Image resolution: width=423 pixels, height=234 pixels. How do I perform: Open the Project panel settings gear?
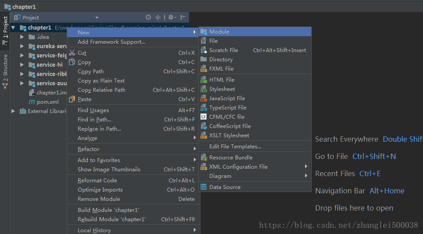coord(171,17)
